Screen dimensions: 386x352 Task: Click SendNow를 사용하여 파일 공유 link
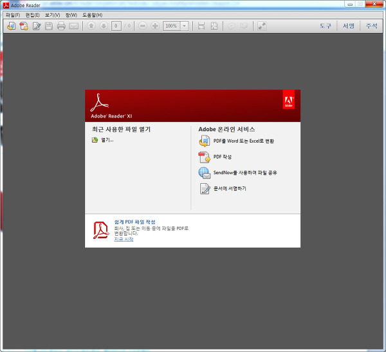pos(245,173)
